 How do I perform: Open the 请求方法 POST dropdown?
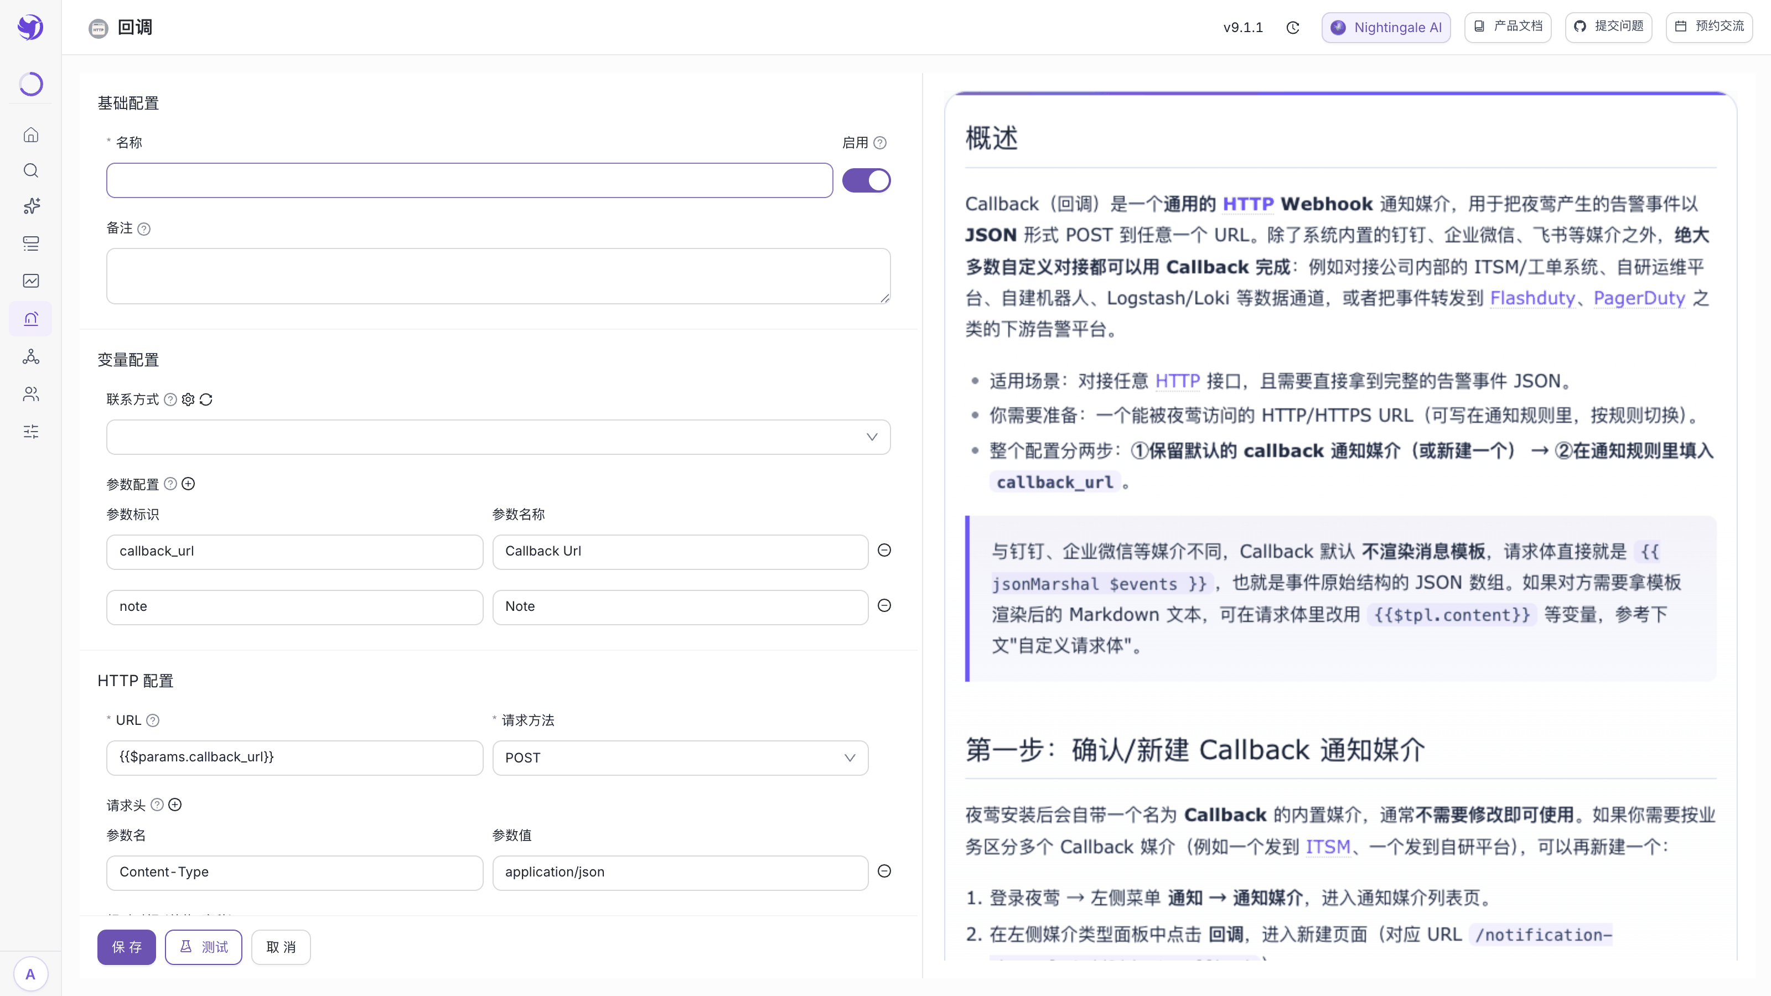[680, 758]
